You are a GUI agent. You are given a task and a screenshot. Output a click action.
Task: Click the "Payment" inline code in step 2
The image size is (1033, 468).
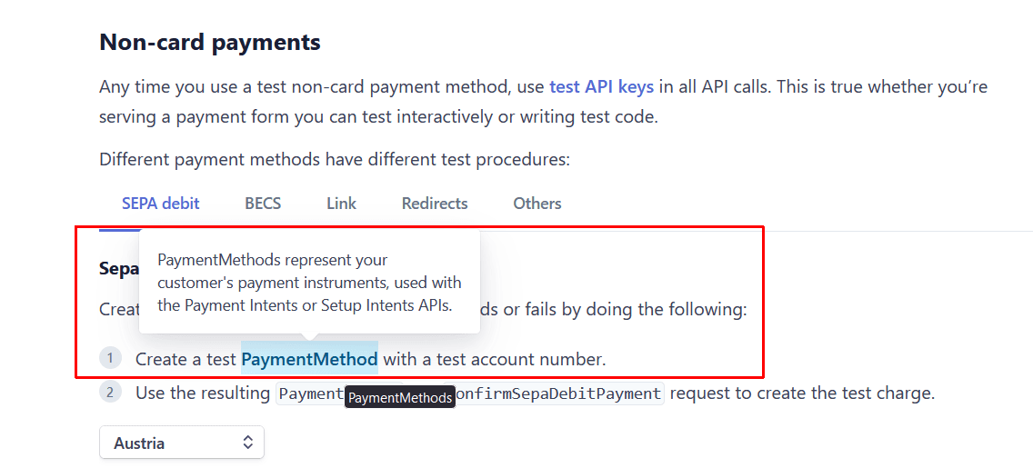pos(310,393)
